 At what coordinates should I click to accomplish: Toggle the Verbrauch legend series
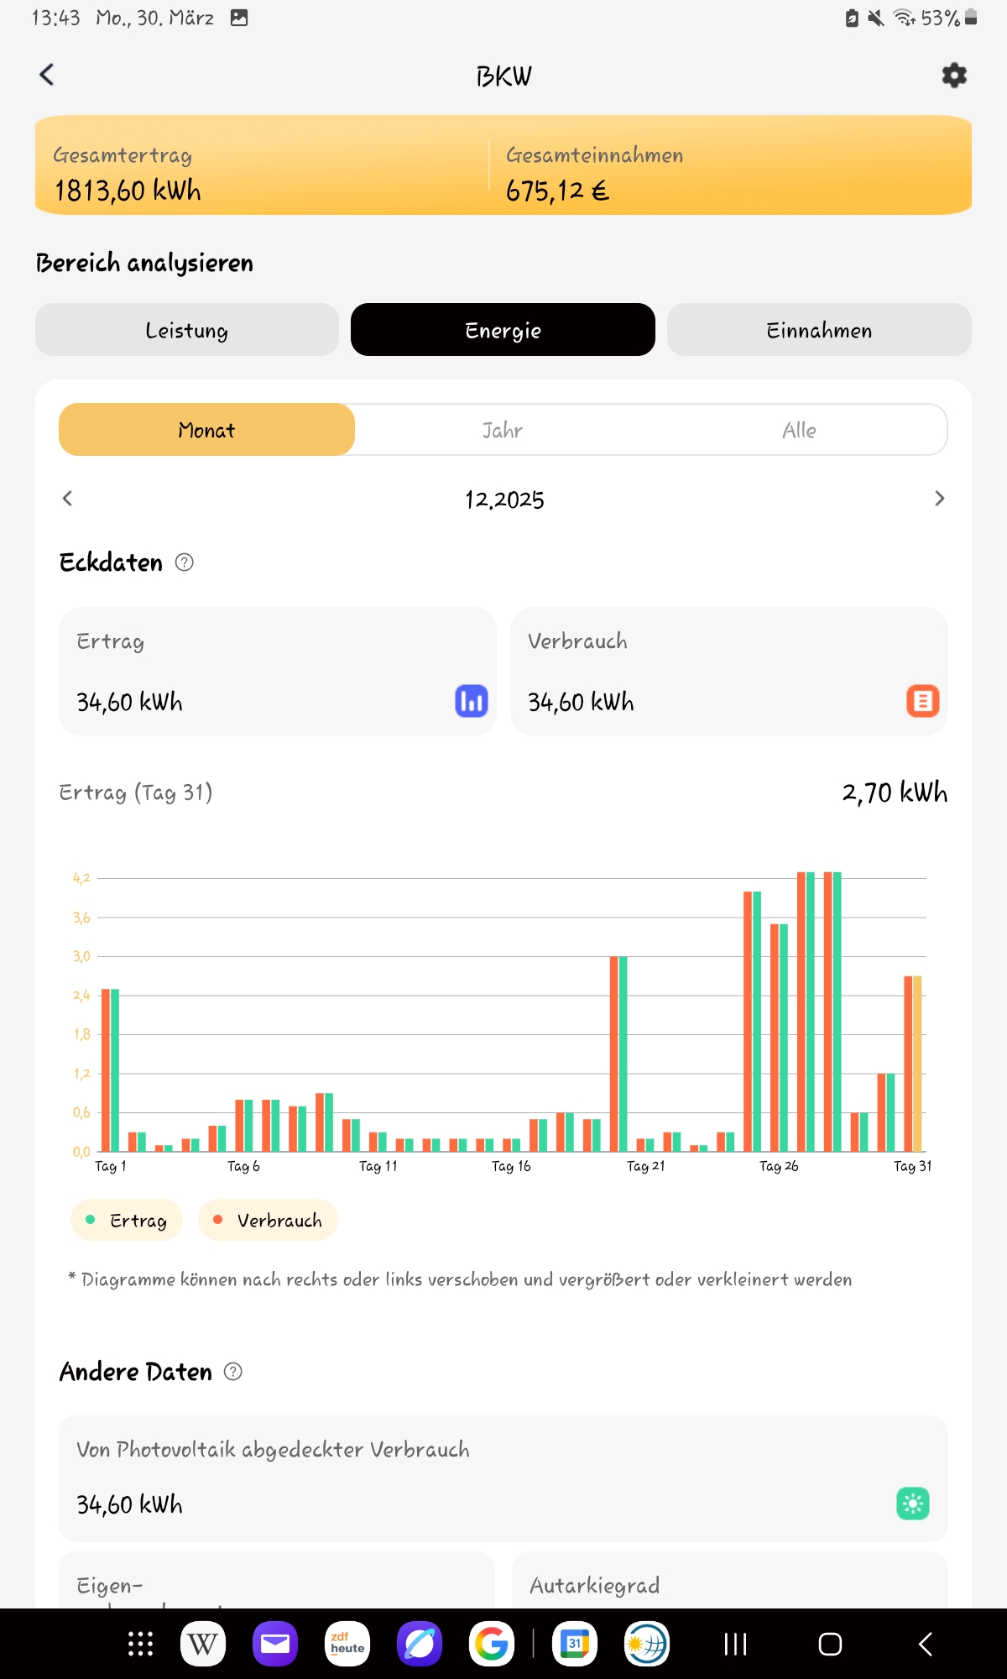pos(268,1220)
